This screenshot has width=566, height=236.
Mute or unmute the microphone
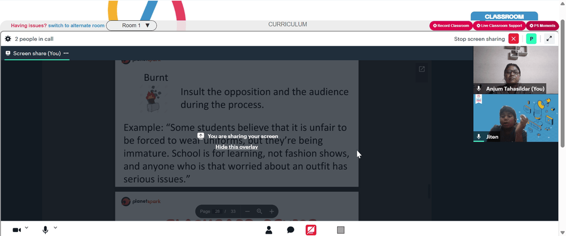pyautogui.click(x=45, y=230)
